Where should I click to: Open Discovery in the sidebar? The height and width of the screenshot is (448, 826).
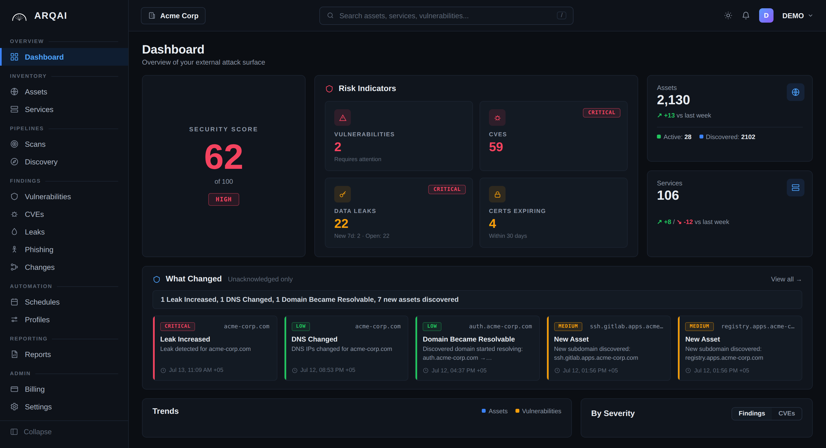pyautogui.click(x=64, y=162)
